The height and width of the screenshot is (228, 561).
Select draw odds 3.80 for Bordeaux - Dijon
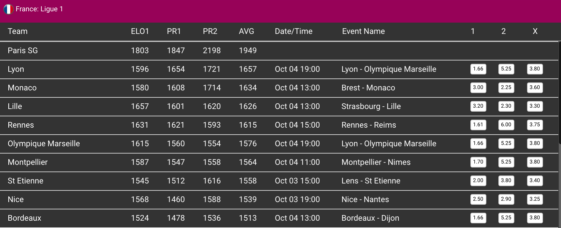coord(535,218)
